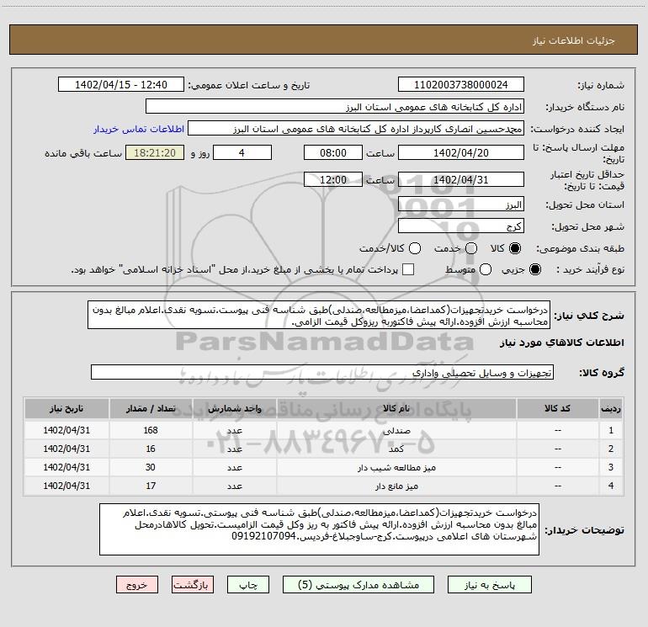Click the 'اطلاعات کالاهای مورد نیاز' section title

coord(561,343)
